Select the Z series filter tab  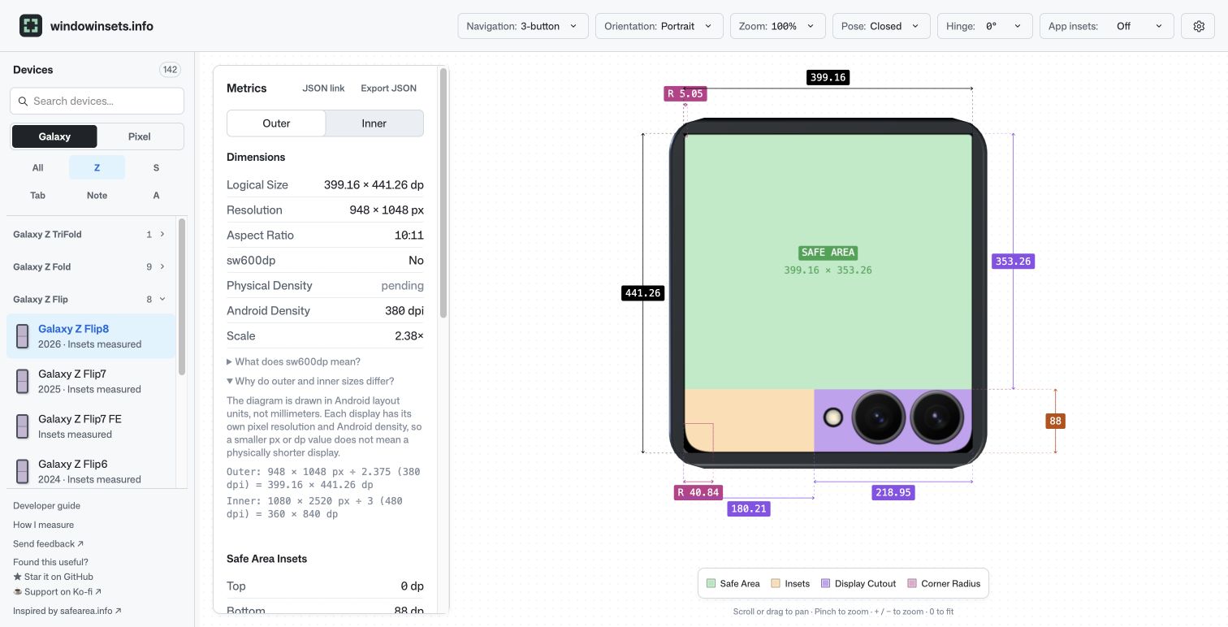click(x=97, y=167)
